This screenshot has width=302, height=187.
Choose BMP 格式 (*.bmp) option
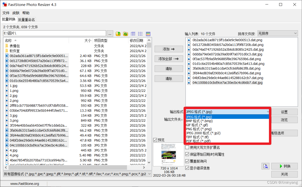227,121
